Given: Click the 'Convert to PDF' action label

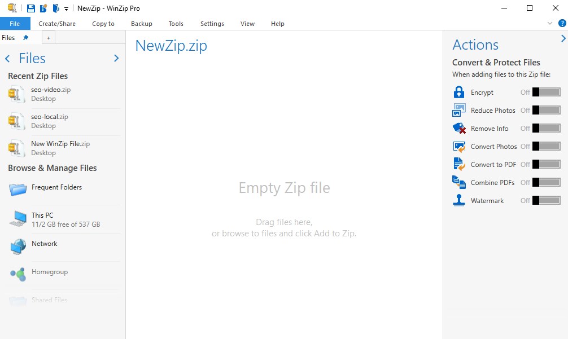Looking at the screenshot, I should click(493, 165).
